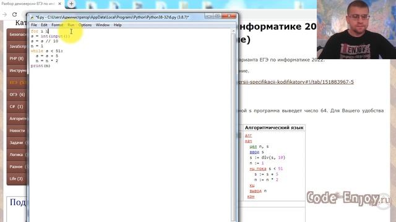Click code line 'n = 1'

37,46
